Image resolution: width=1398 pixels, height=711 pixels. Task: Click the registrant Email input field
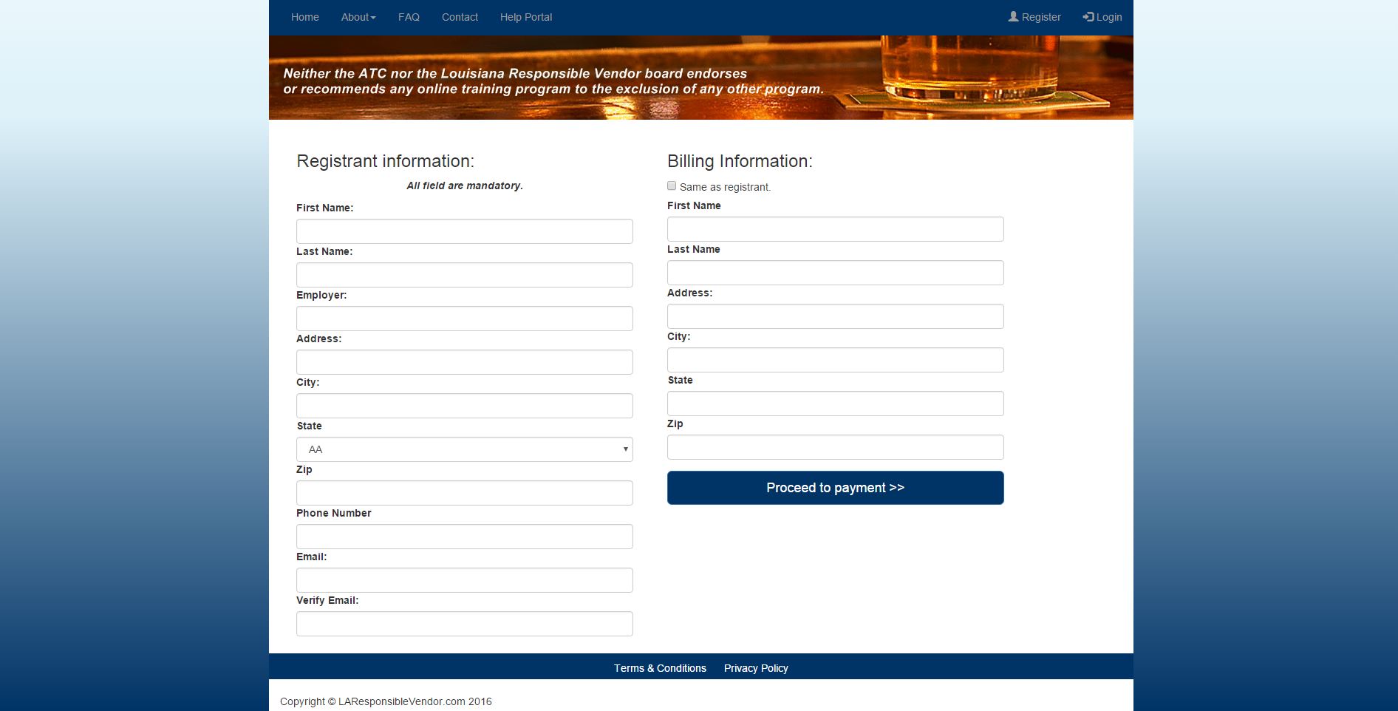pyautogui.click(x=464, y=580)
